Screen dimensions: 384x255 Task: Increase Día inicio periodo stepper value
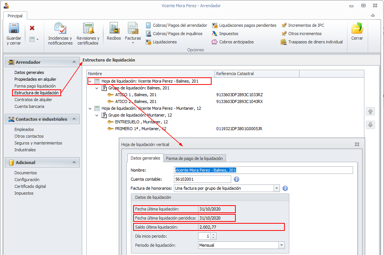click(214, 234)
